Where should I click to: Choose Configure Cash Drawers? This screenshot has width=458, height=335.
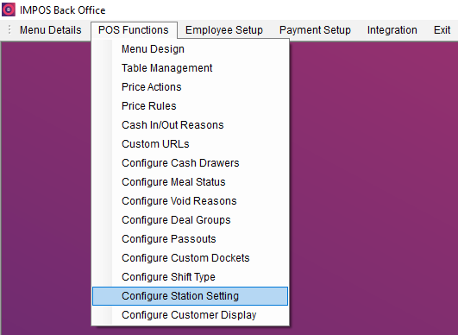190,163
